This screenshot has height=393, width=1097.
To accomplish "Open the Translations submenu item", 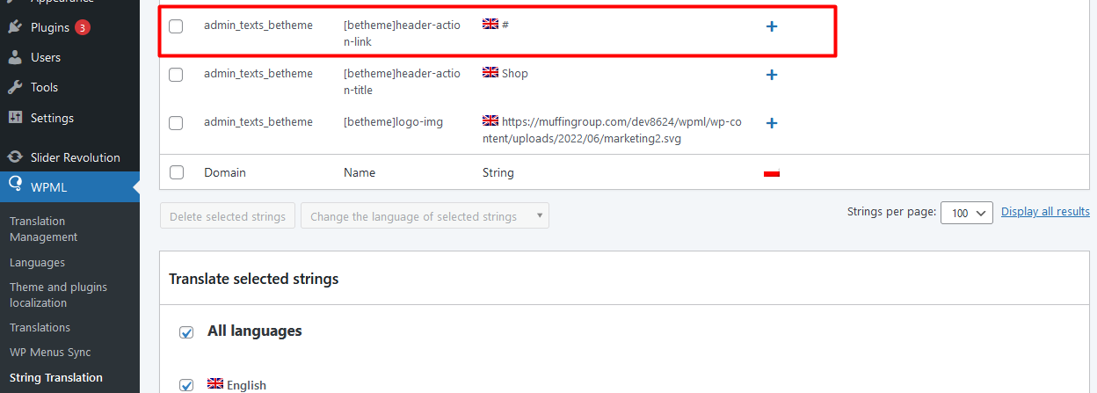I will (x=40, y=327).
